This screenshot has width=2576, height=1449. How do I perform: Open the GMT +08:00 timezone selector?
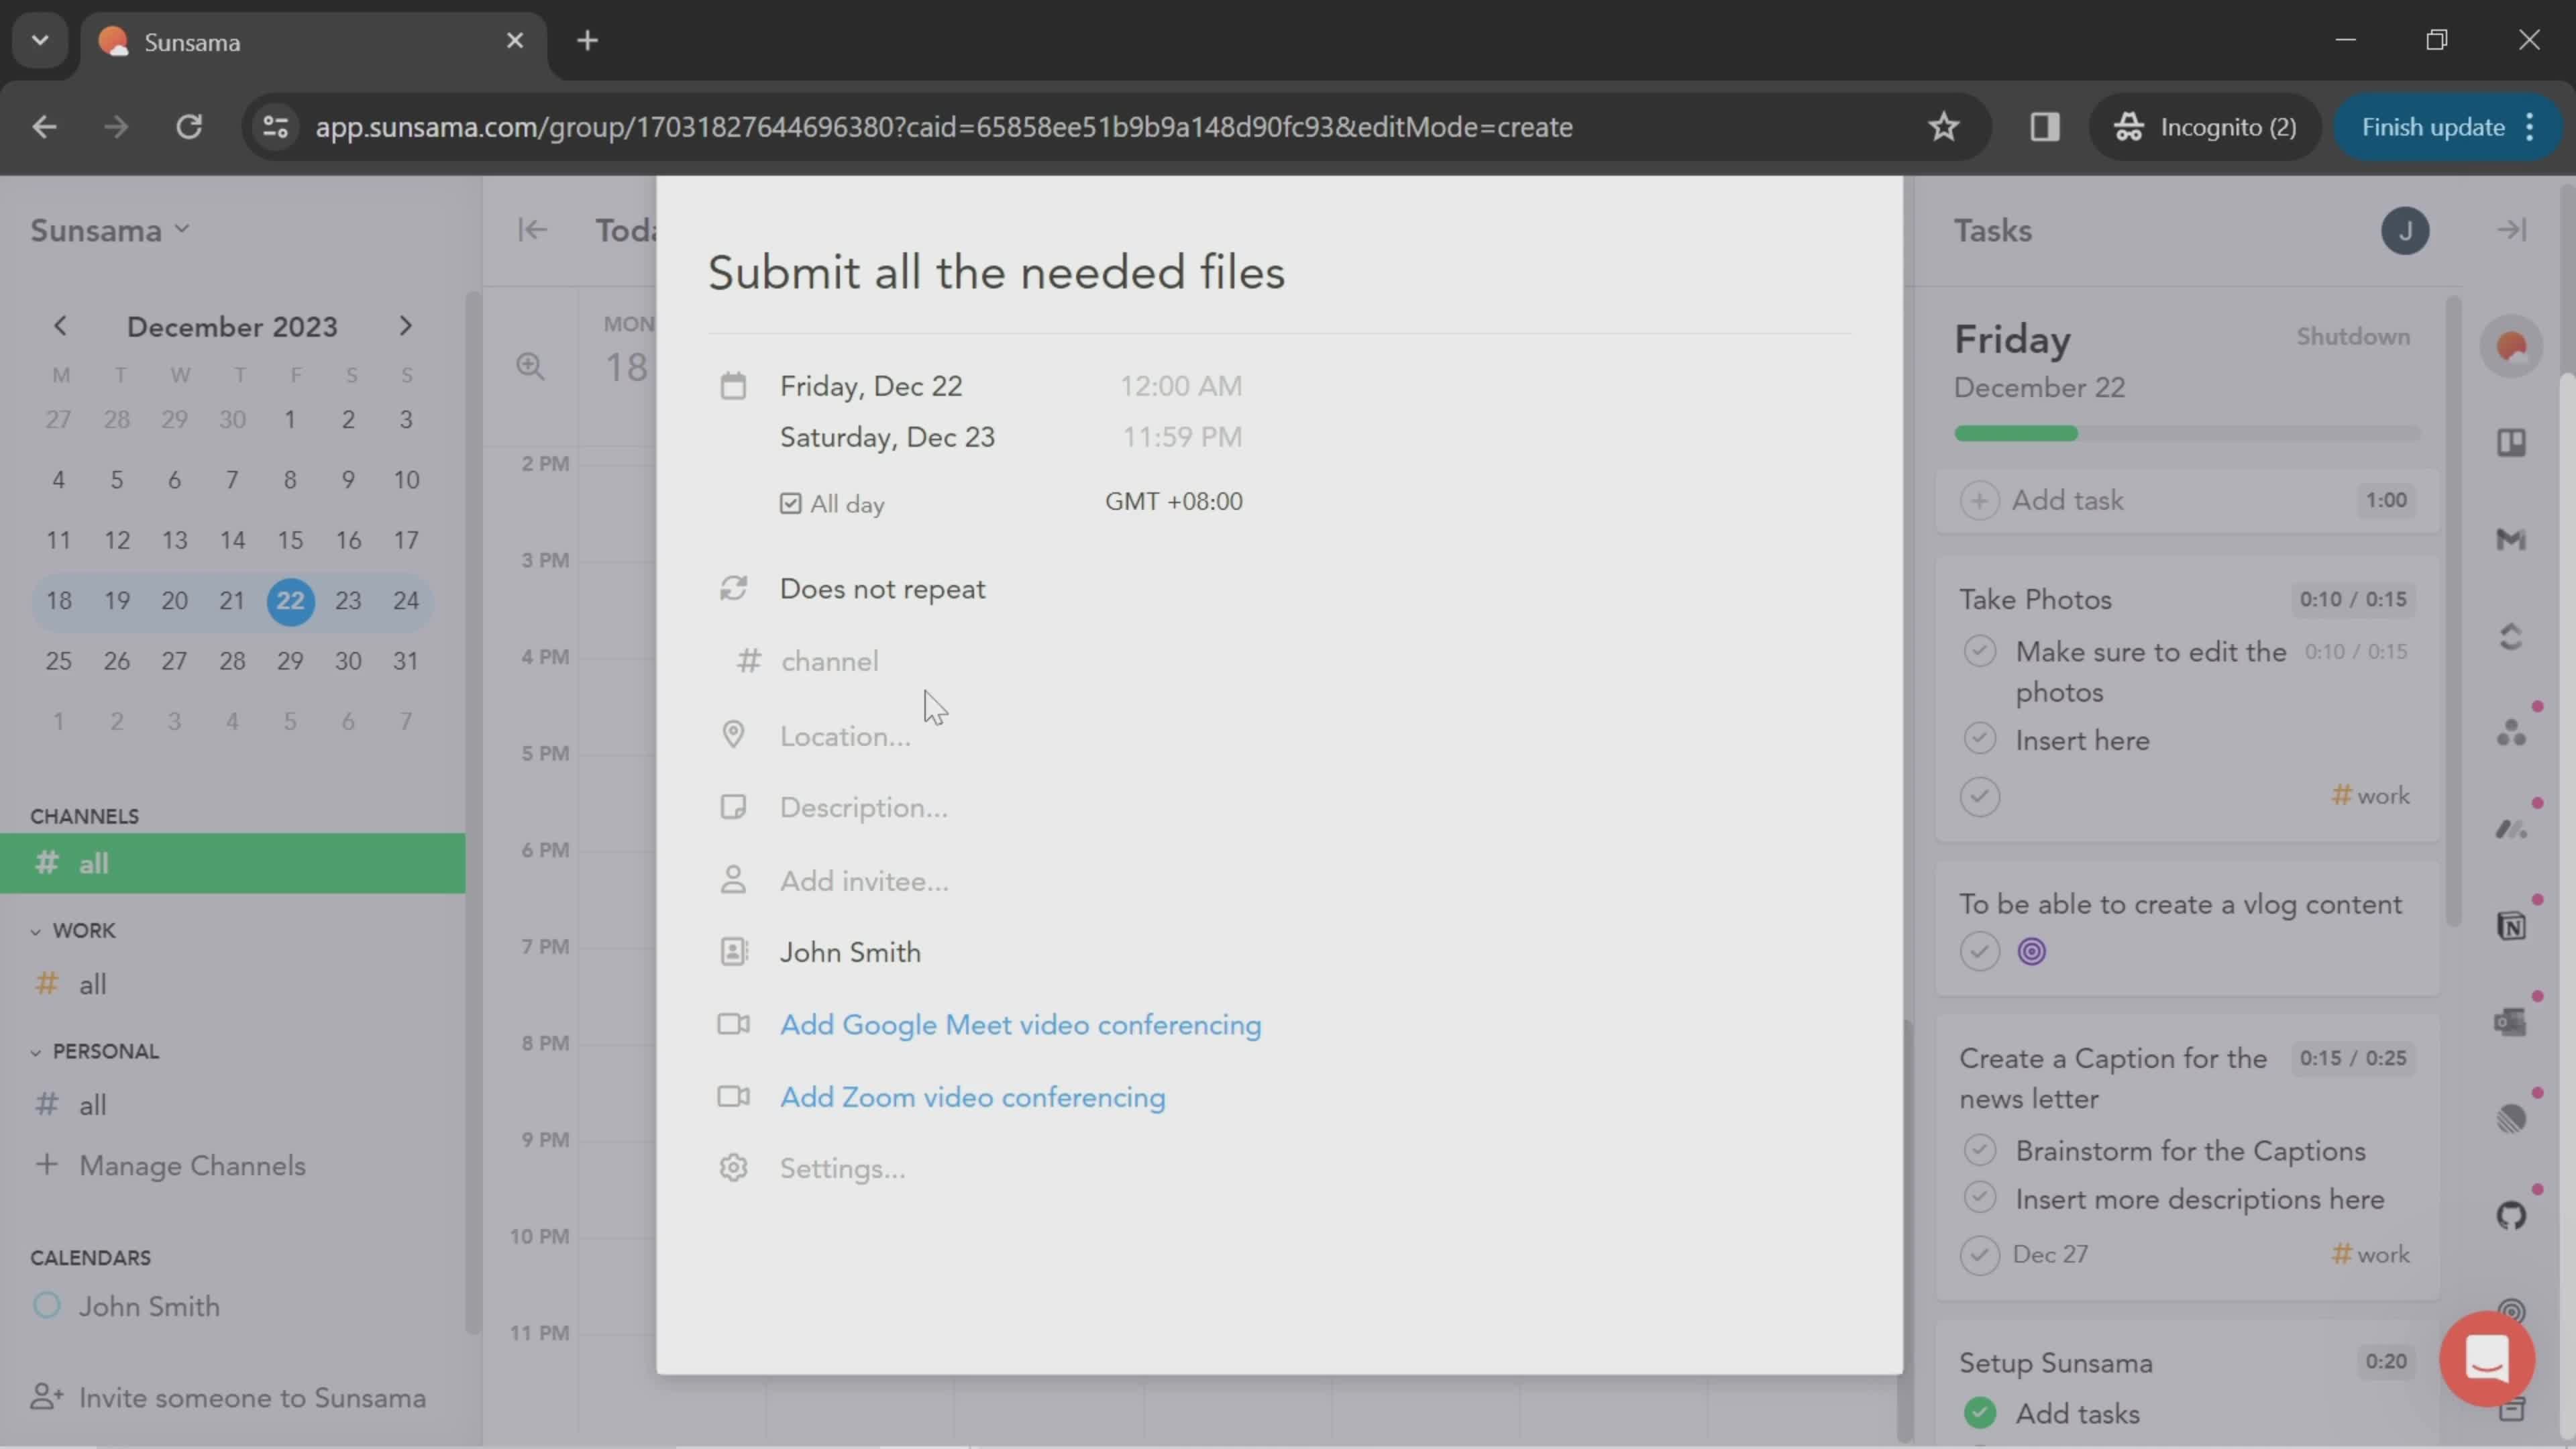click(1173, 501)
